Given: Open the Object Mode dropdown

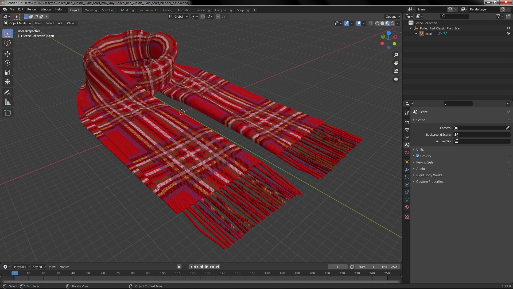Looking at the screenshot, I should 18,23.
